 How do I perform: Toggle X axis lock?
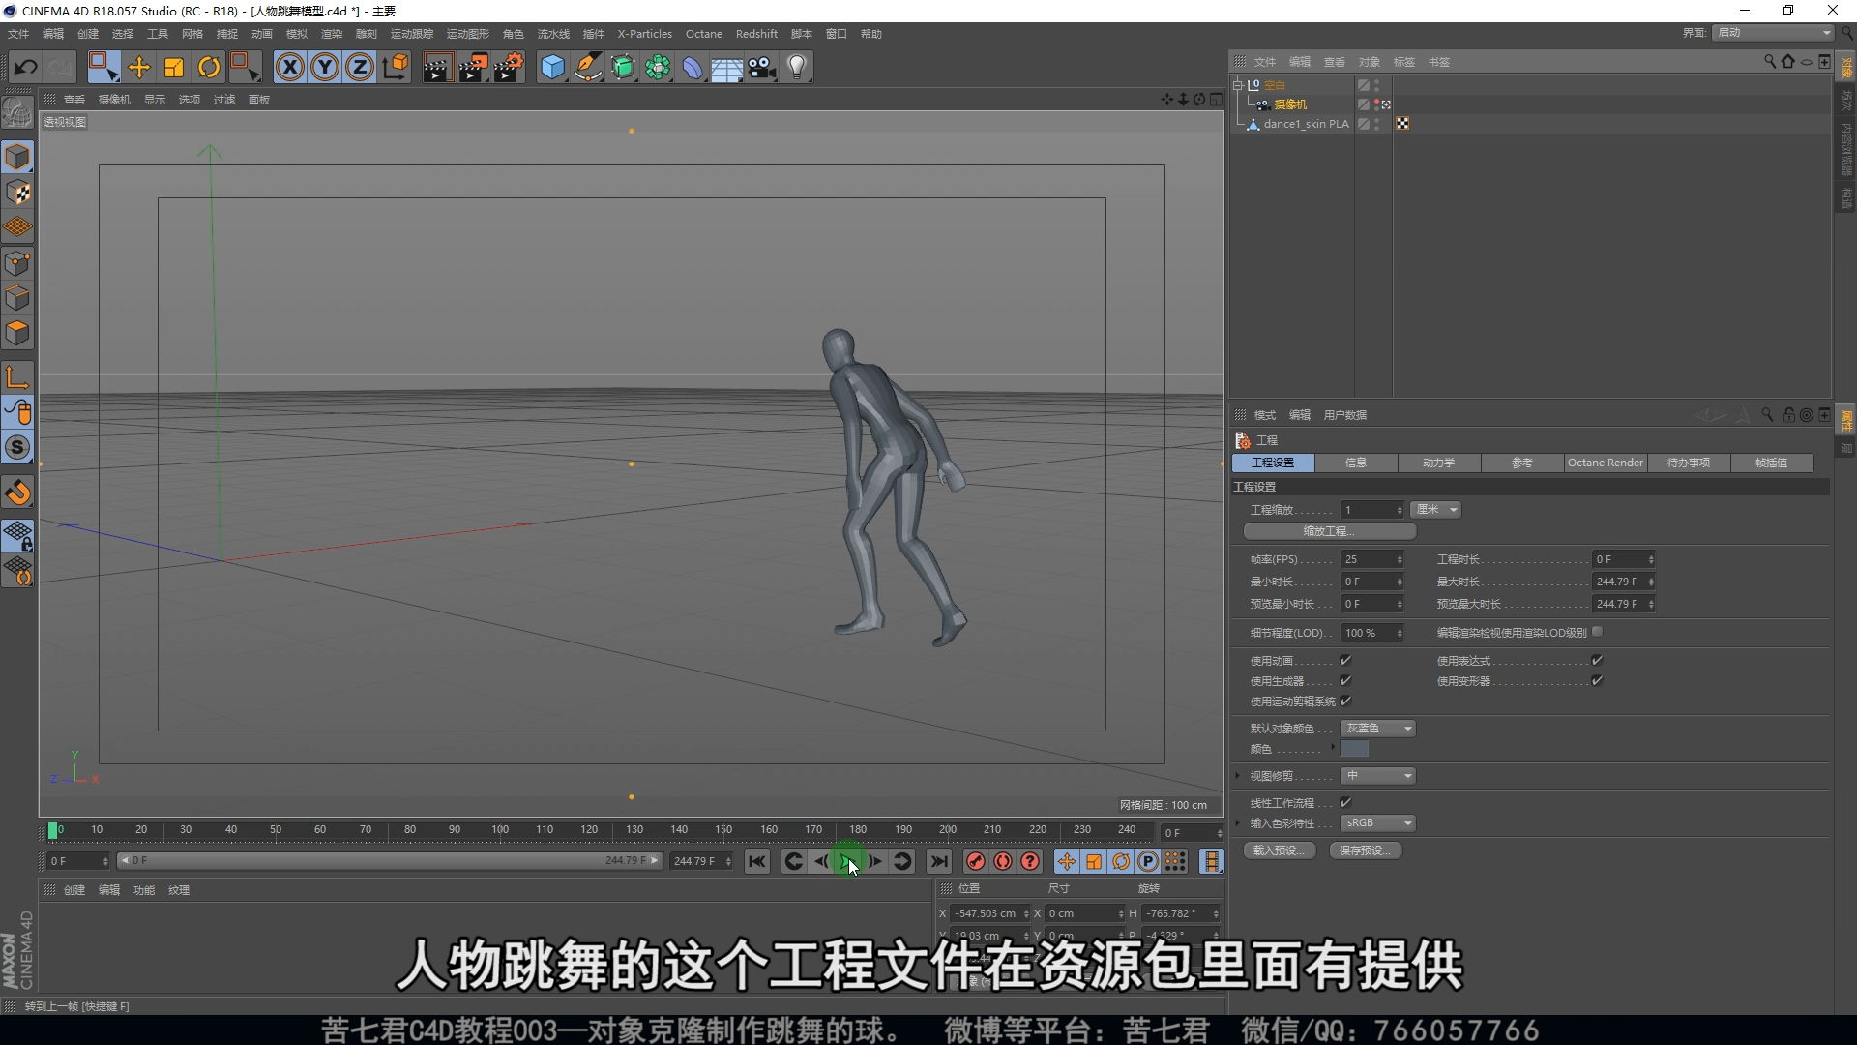[290, 67]
